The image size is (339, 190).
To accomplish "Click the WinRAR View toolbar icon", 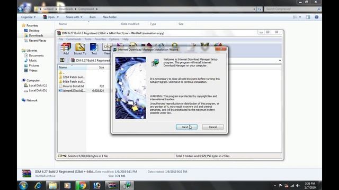I will 107,49.
